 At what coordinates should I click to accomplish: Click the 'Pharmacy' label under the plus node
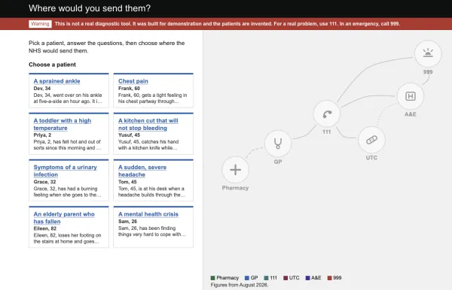click(235, 188)
